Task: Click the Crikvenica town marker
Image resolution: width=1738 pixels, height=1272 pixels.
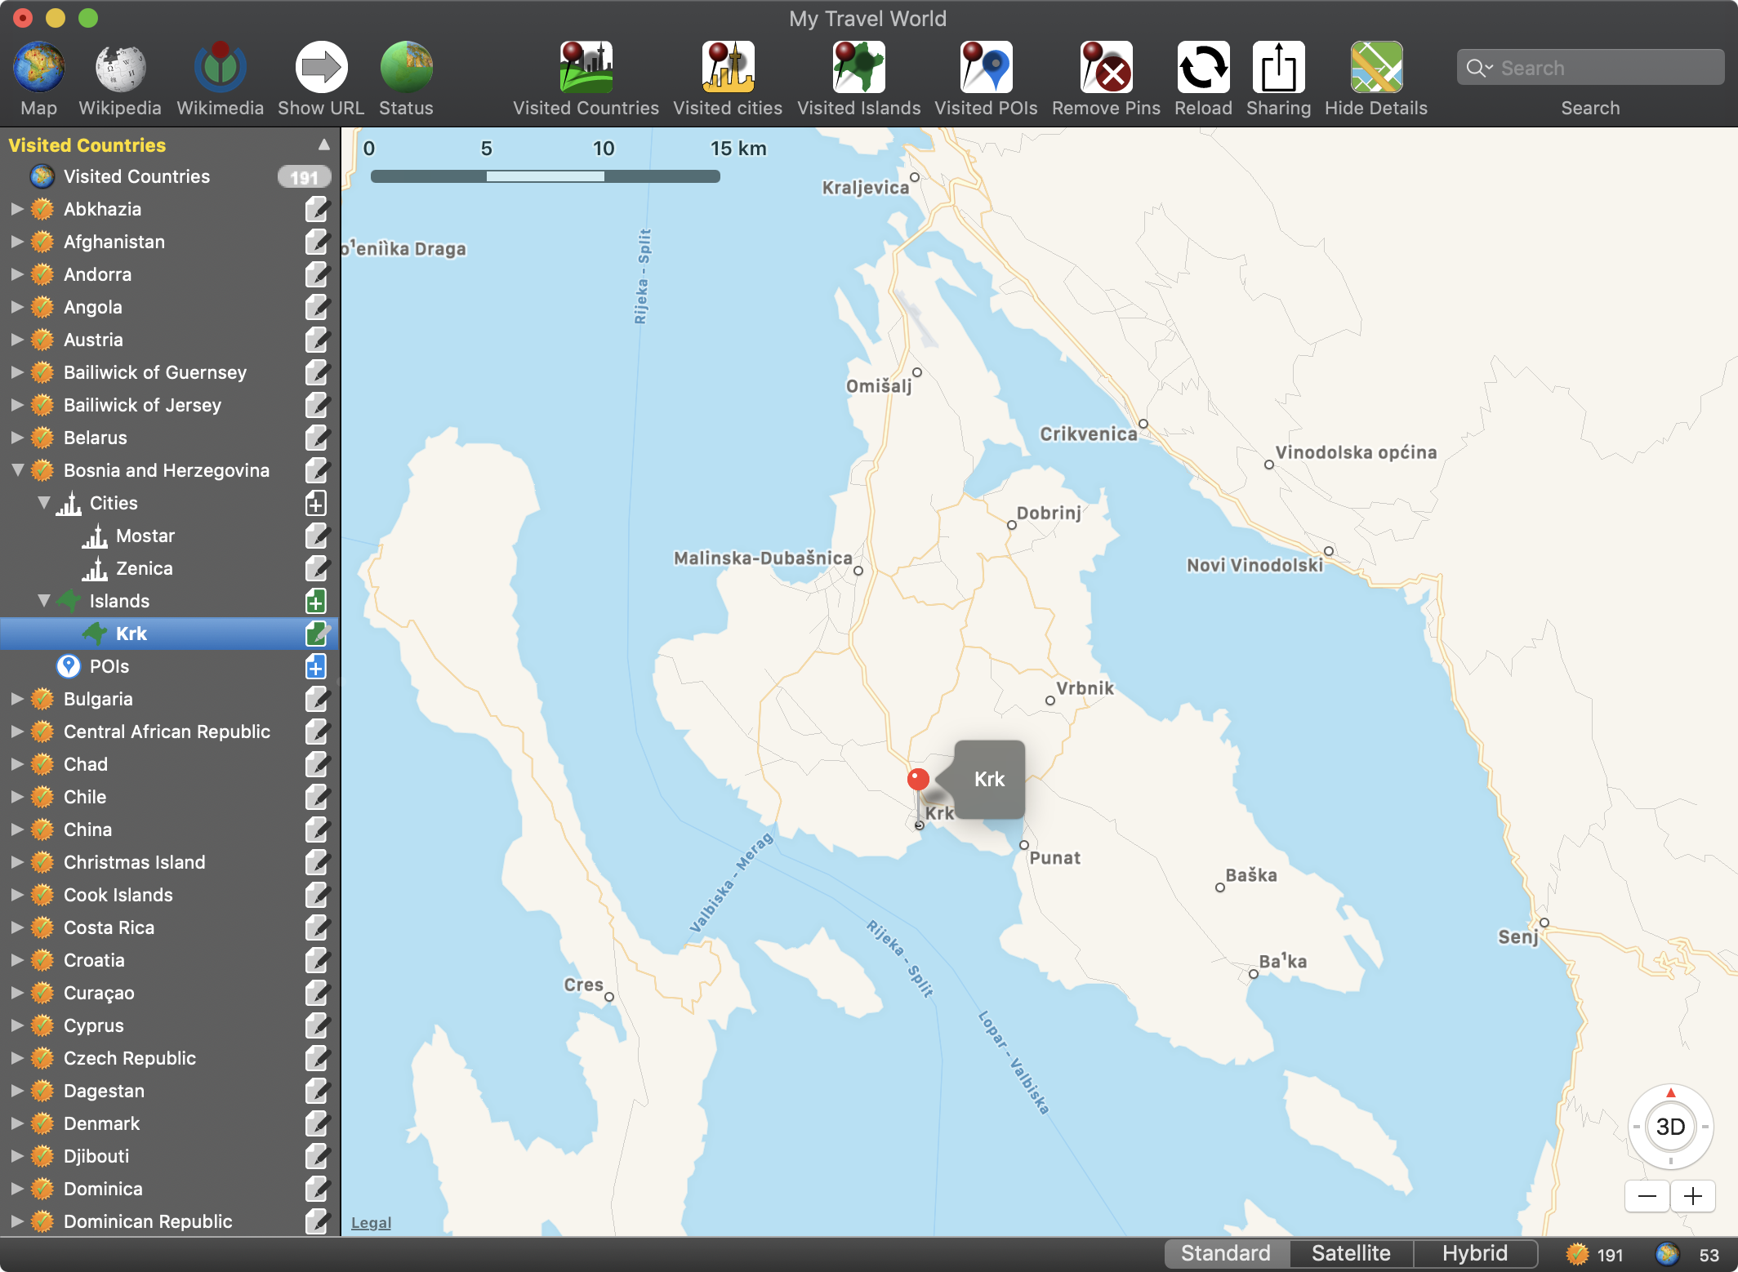Action: coord(1143,424)
